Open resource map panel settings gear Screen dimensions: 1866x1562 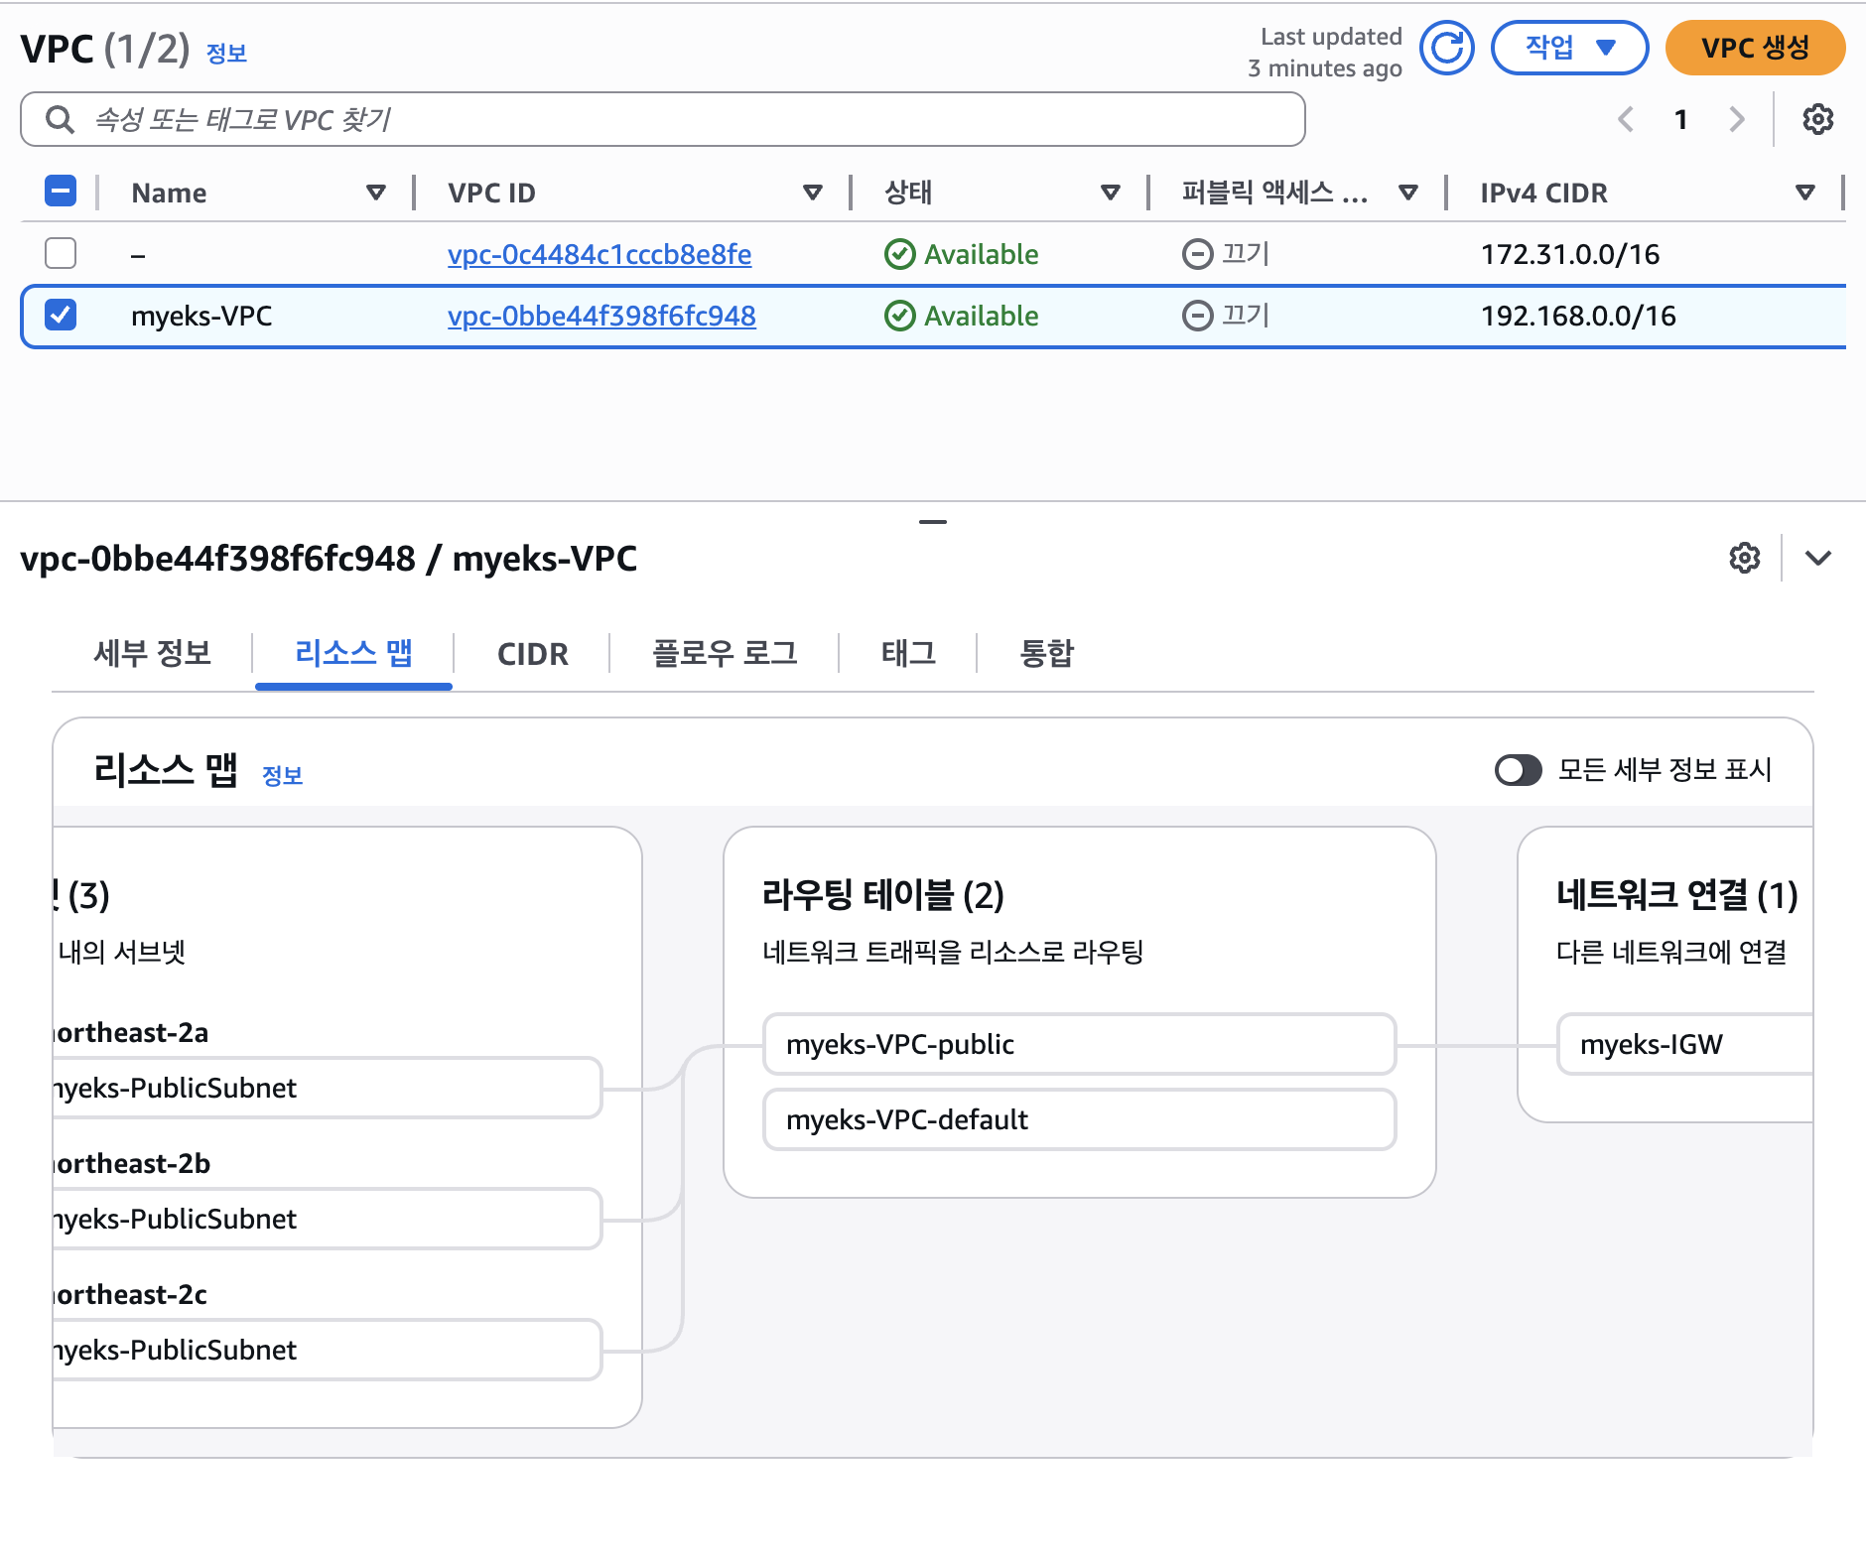pyautogui.click(x=1745, y=558)
